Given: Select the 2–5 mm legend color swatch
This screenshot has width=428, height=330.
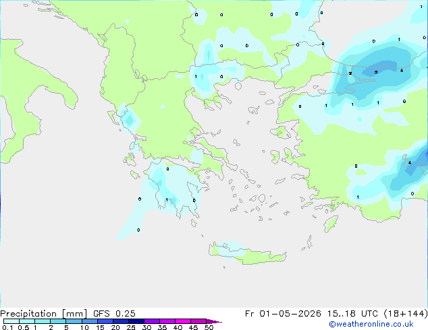Looking at the screenshot, I should [58, 321].
